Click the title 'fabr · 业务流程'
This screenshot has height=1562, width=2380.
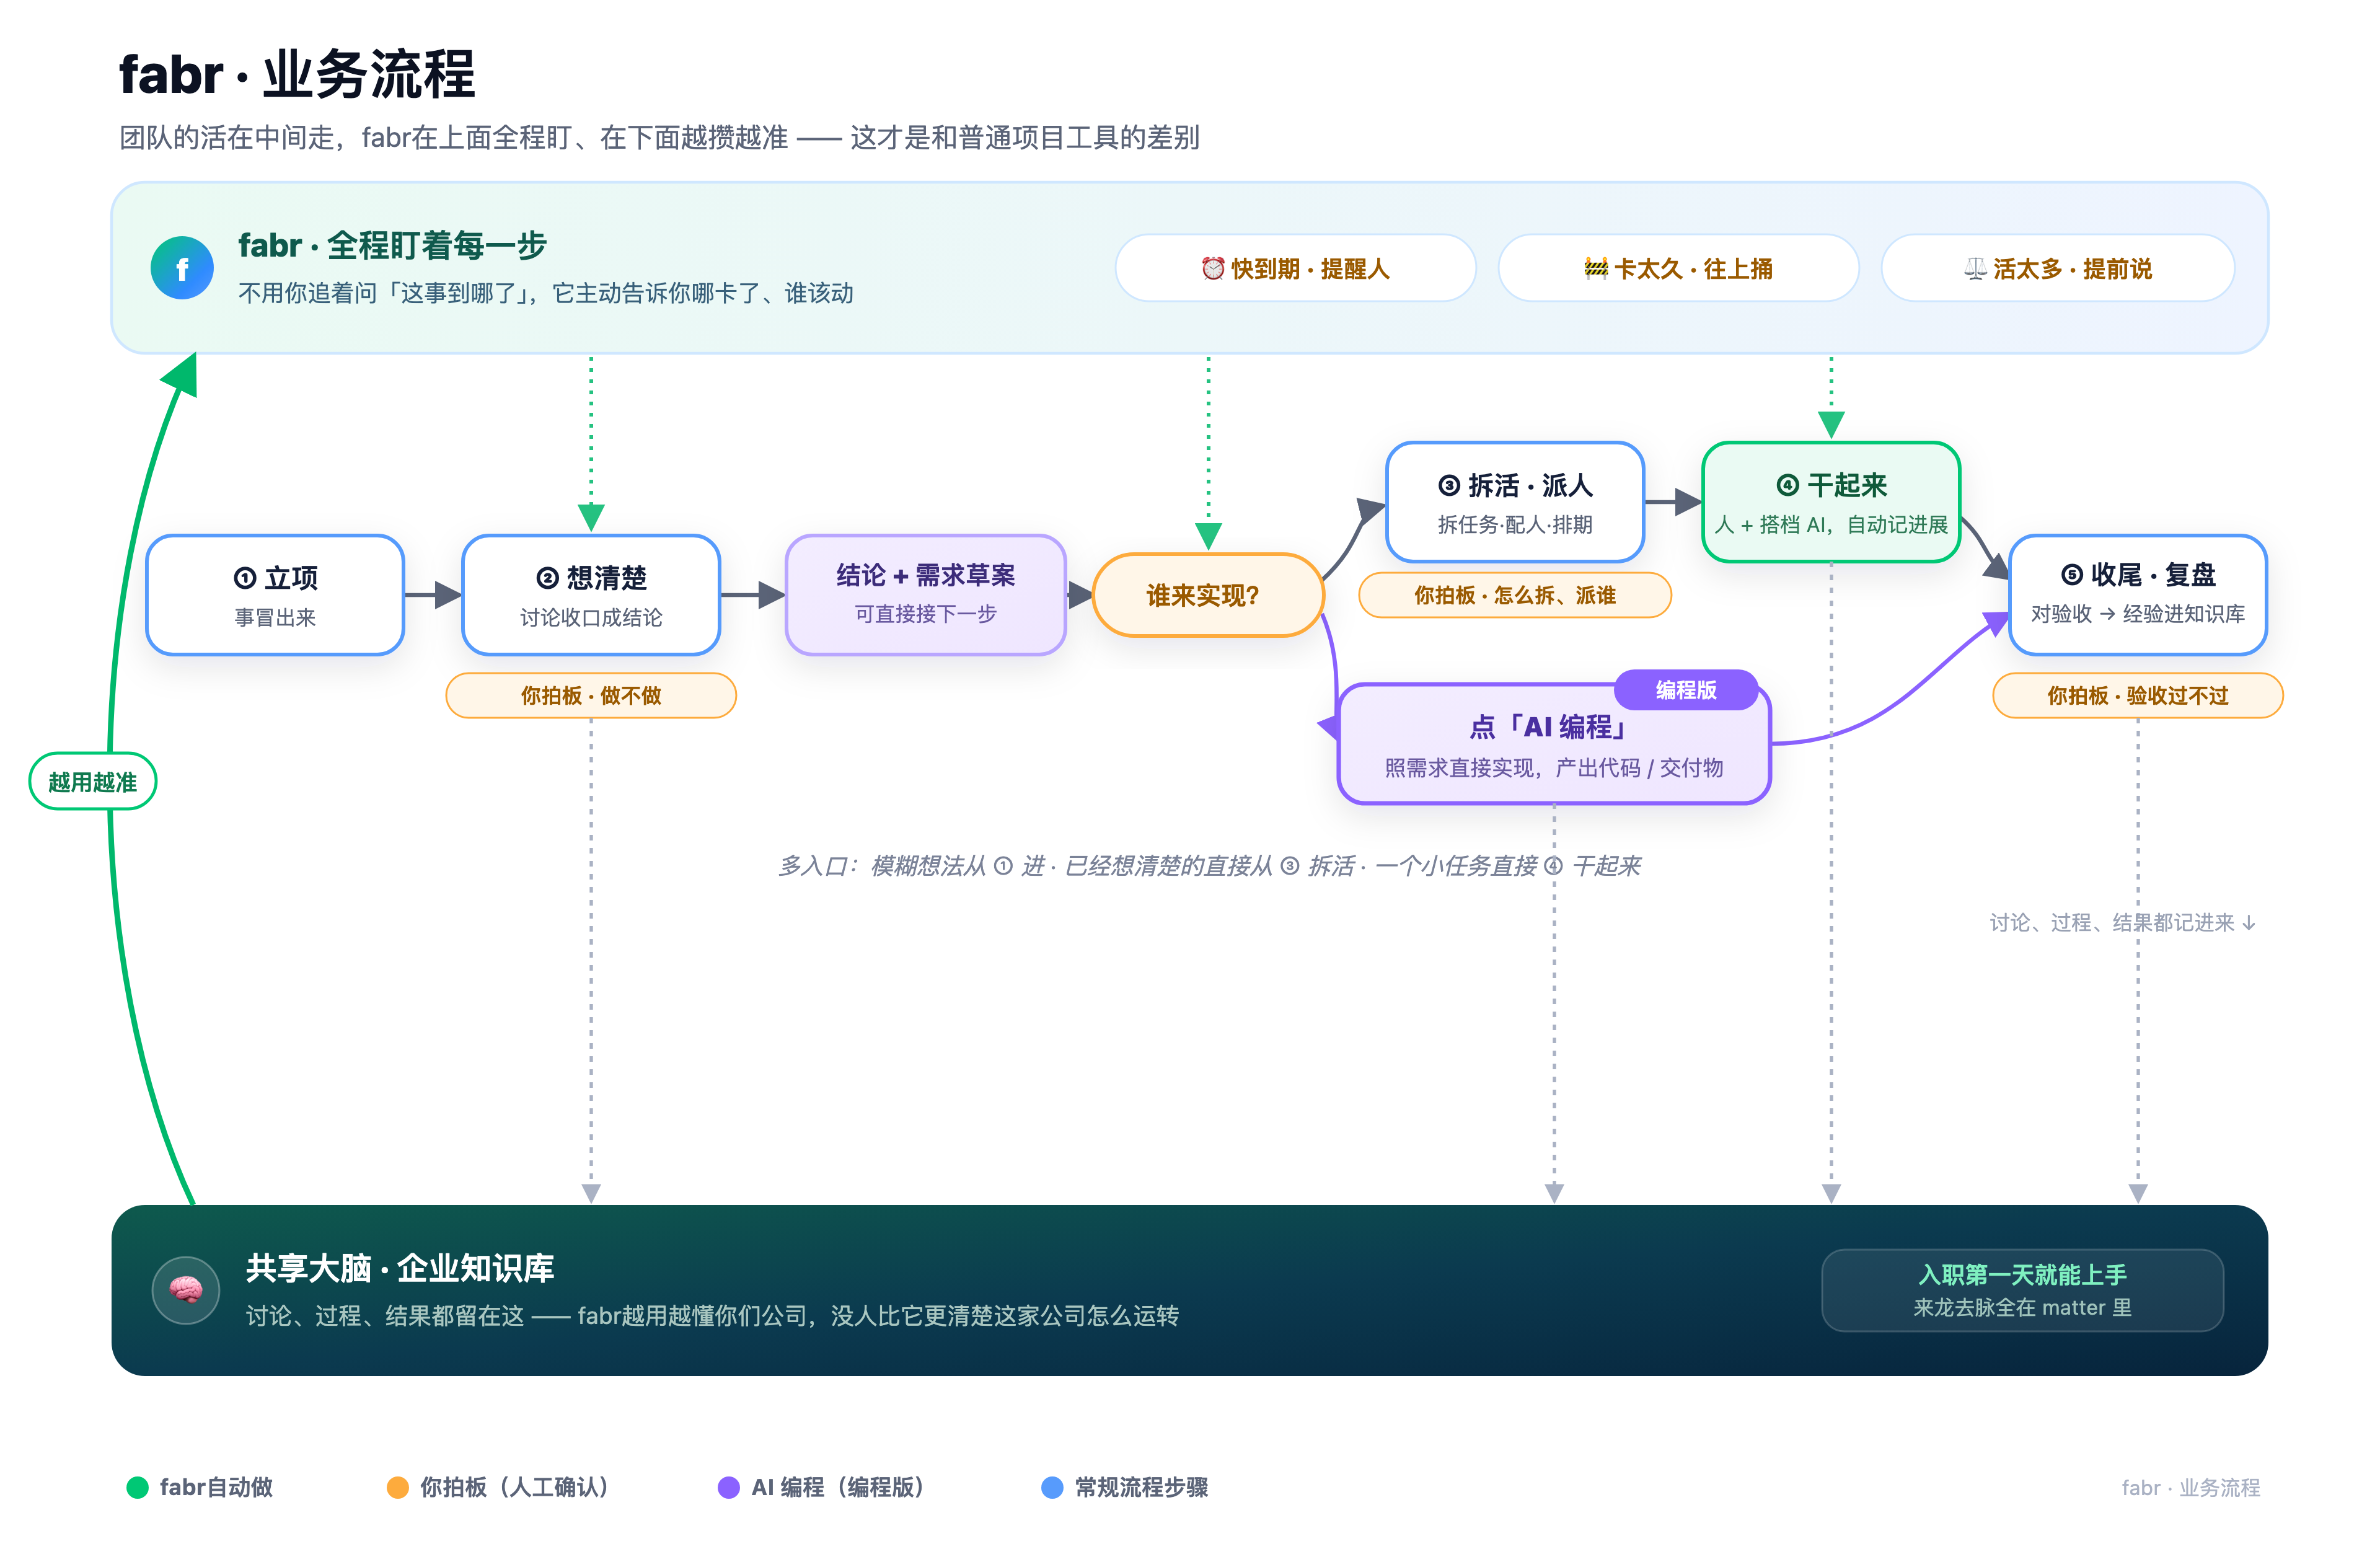pyautogui.click(x=297, y=74)
